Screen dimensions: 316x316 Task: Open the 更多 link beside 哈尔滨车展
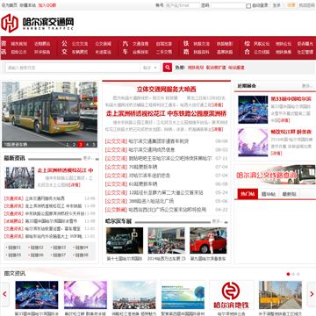tap(218, 221)
